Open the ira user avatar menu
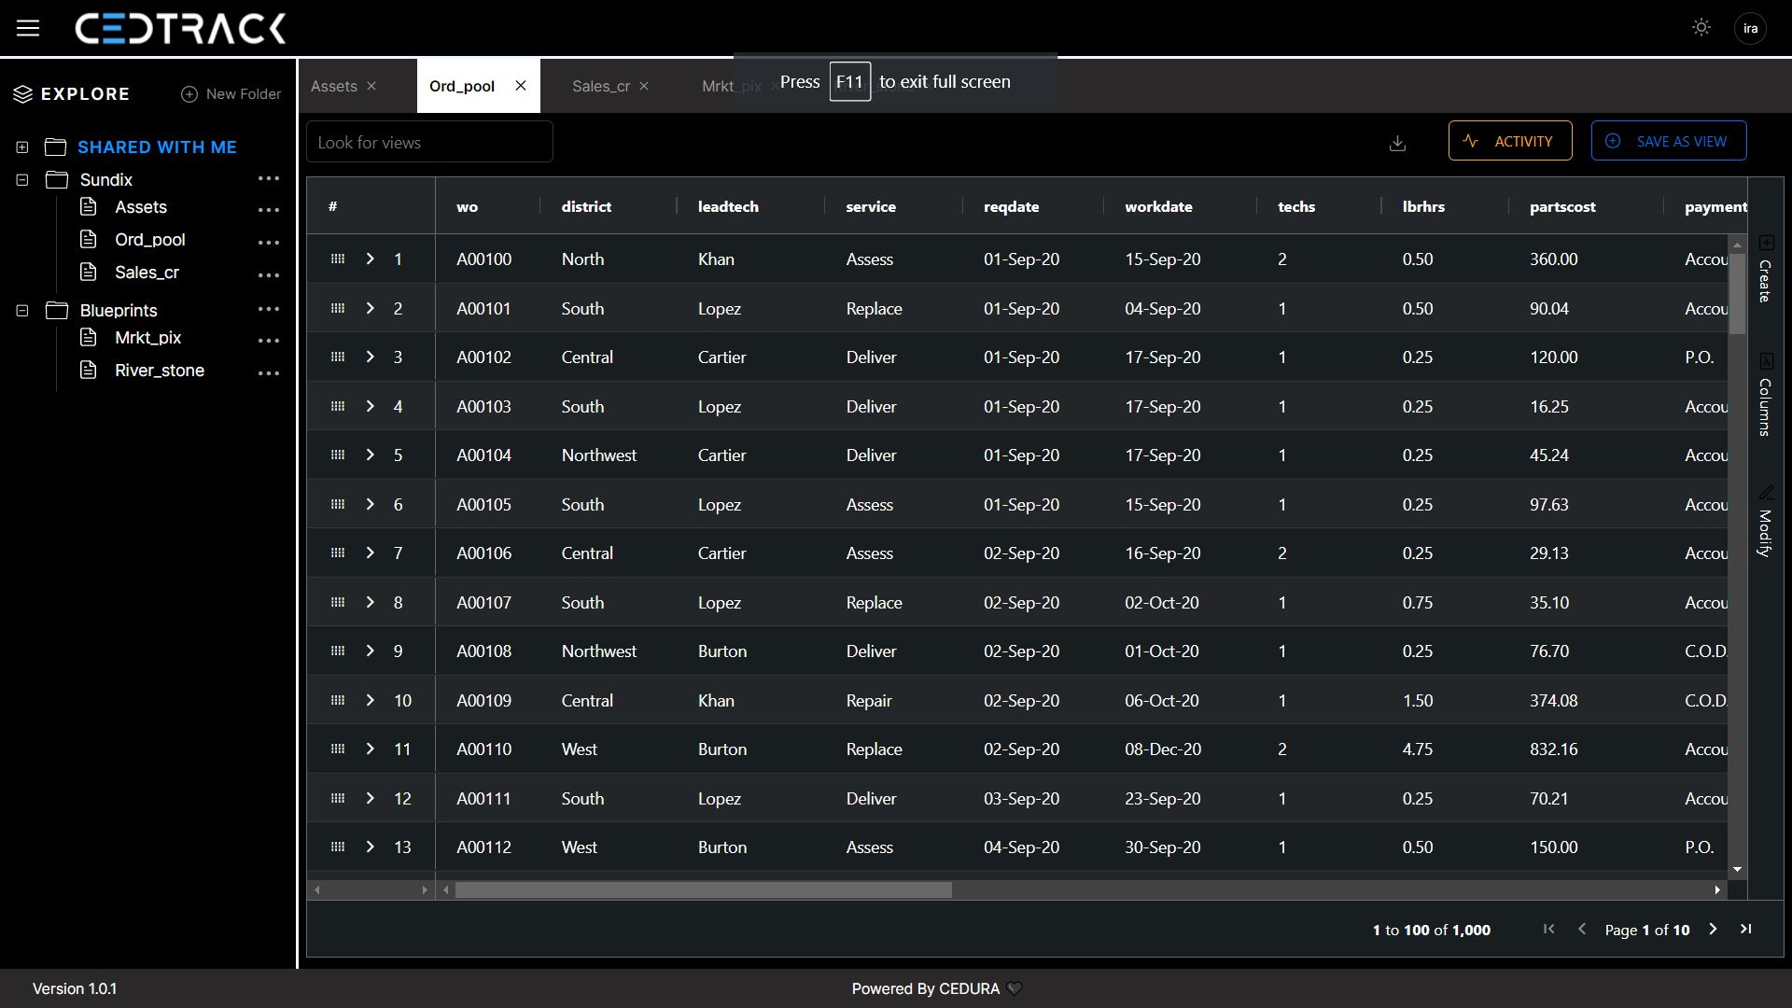The width and height of the screenshot is (1792, 1008). (1750, 28)
